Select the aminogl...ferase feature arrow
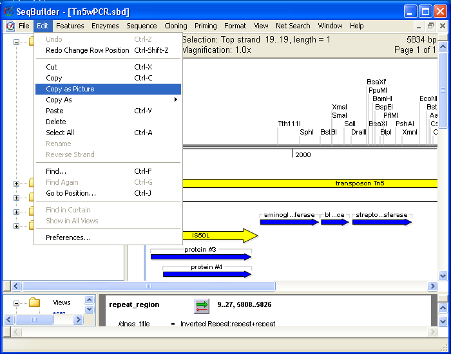Image resolution: width=451 pixels, height=354 pixels. tap(289, 222)
